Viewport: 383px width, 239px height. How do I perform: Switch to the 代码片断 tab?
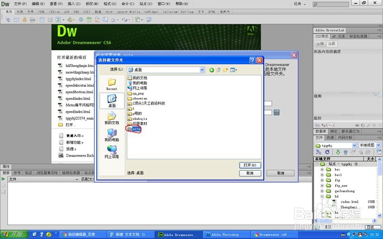(x=345, y=138)
